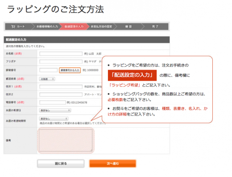Image resolution: width=232 pixels, height=177 pixels.
Task: Select the 確認 step
Action: [128, 27]
